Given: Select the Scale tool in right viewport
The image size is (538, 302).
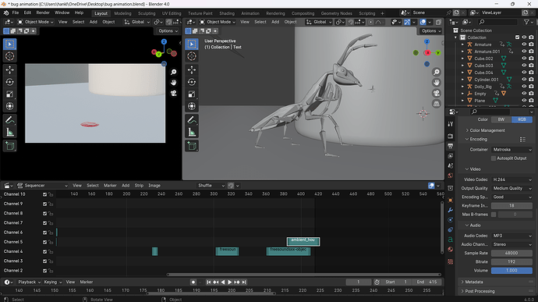Looking at the screenshot, I should pyautogui.click(x=192, y=94).
